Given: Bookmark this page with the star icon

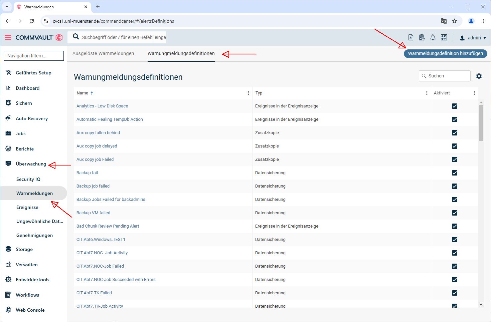Looking at the screenshot, I should pyautogui.click(x=455, y=21).
